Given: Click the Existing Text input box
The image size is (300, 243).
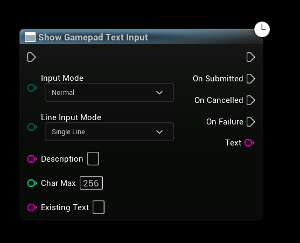Looking at the screenshot, I should click(99, 207).
